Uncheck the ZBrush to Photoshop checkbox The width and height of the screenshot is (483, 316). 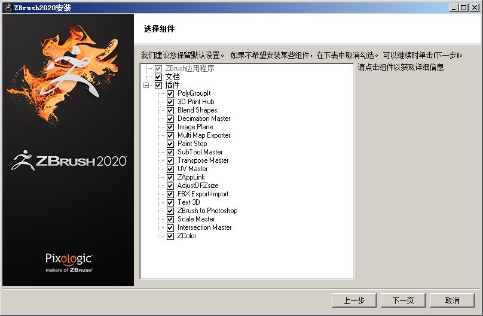pyautogui.click(x=170, y=211)
